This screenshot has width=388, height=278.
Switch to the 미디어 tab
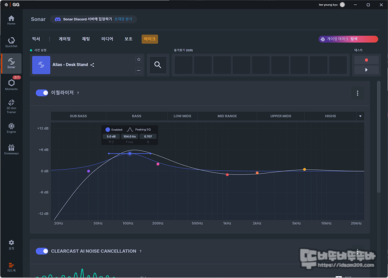coord(107,39)
